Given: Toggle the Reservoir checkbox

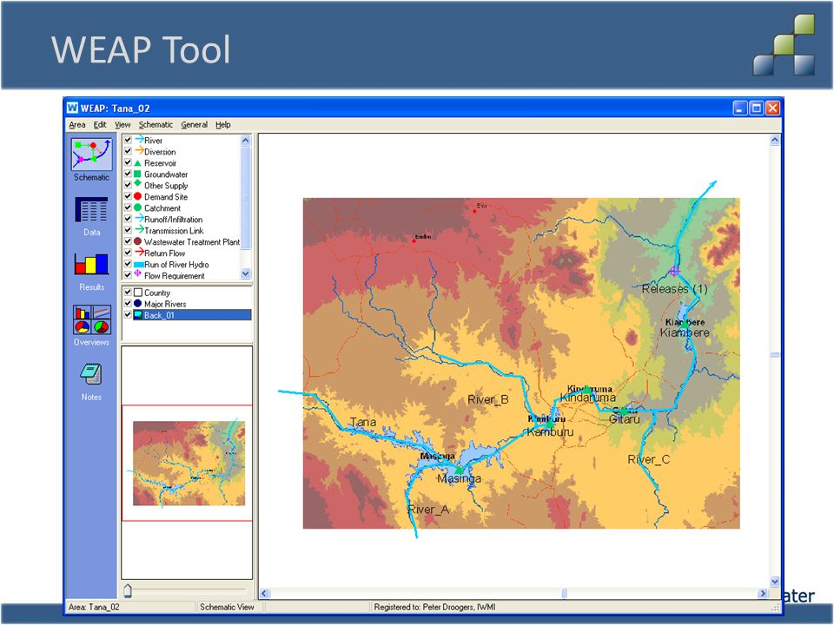Looking at the screenshot, I should click(128, 162).
